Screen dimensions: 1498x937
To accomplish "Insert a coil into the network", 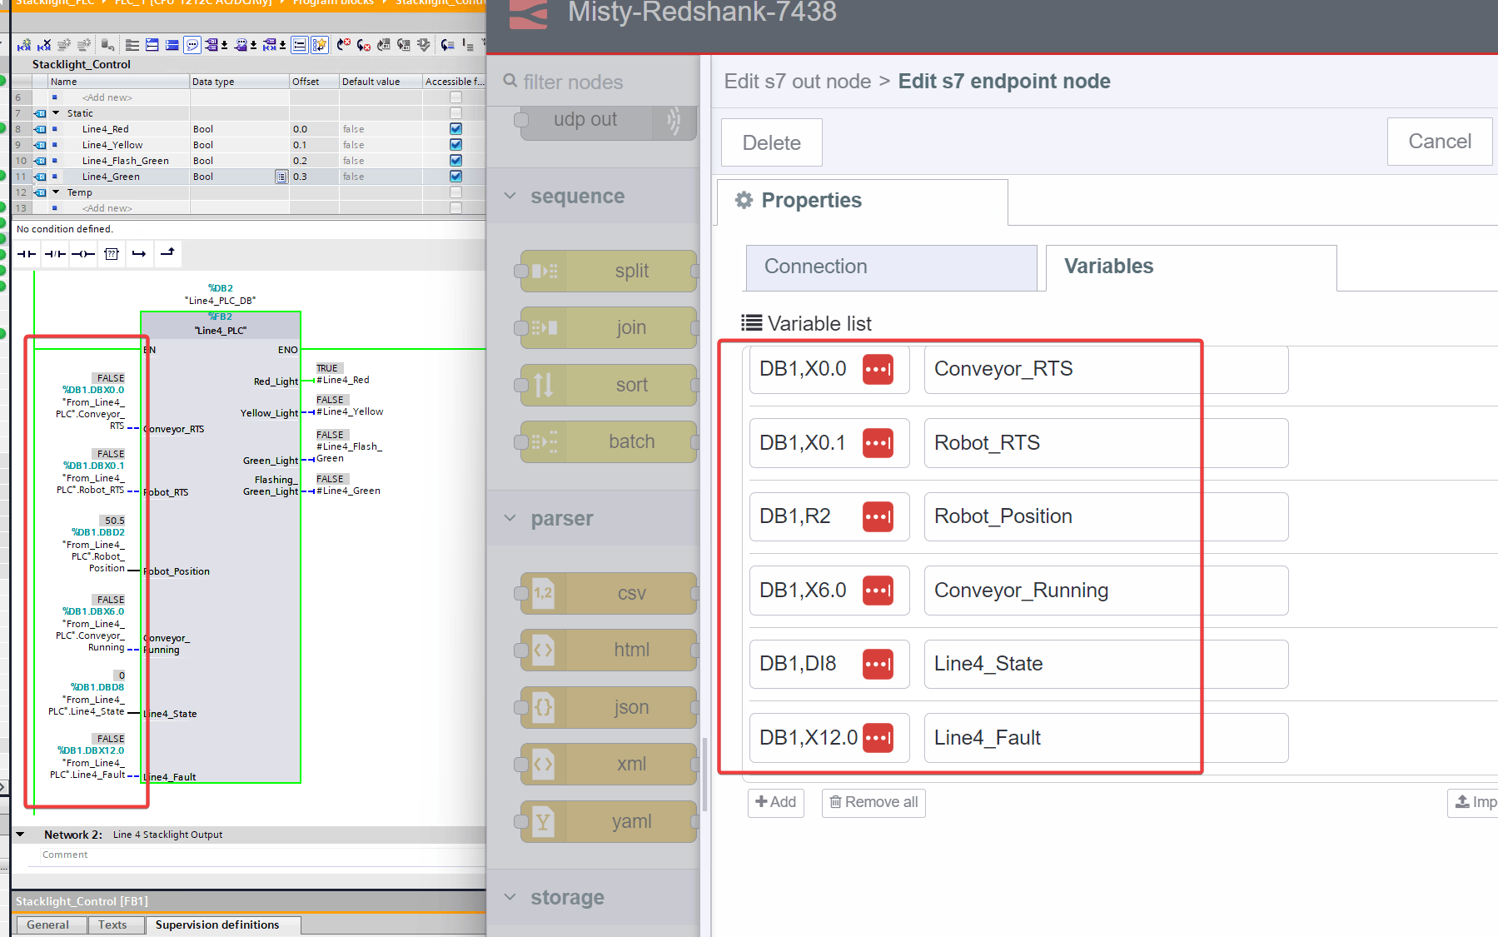I will (x=83, y=254).
